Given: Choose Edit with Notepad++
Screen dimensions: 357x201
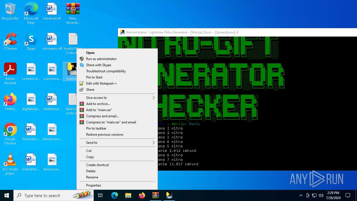Looking at the screenshot, I should pyautogui.click(x=117, y=83).
